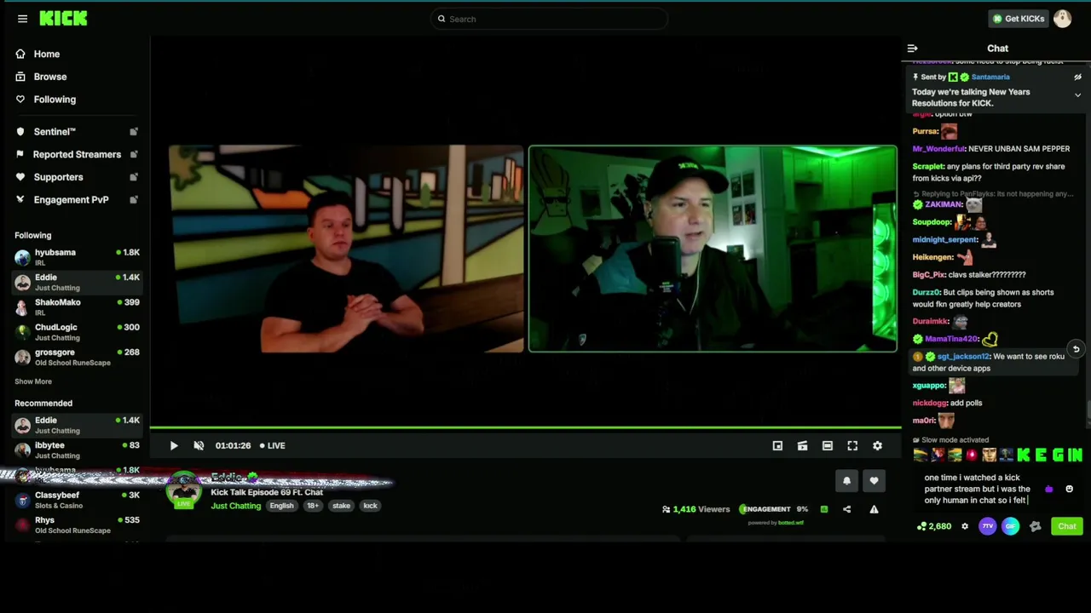Image resolution: width=1091 pixels, height=613 pixels.
Task: Expand the pinned message chevron
Action: point(1077,95)
